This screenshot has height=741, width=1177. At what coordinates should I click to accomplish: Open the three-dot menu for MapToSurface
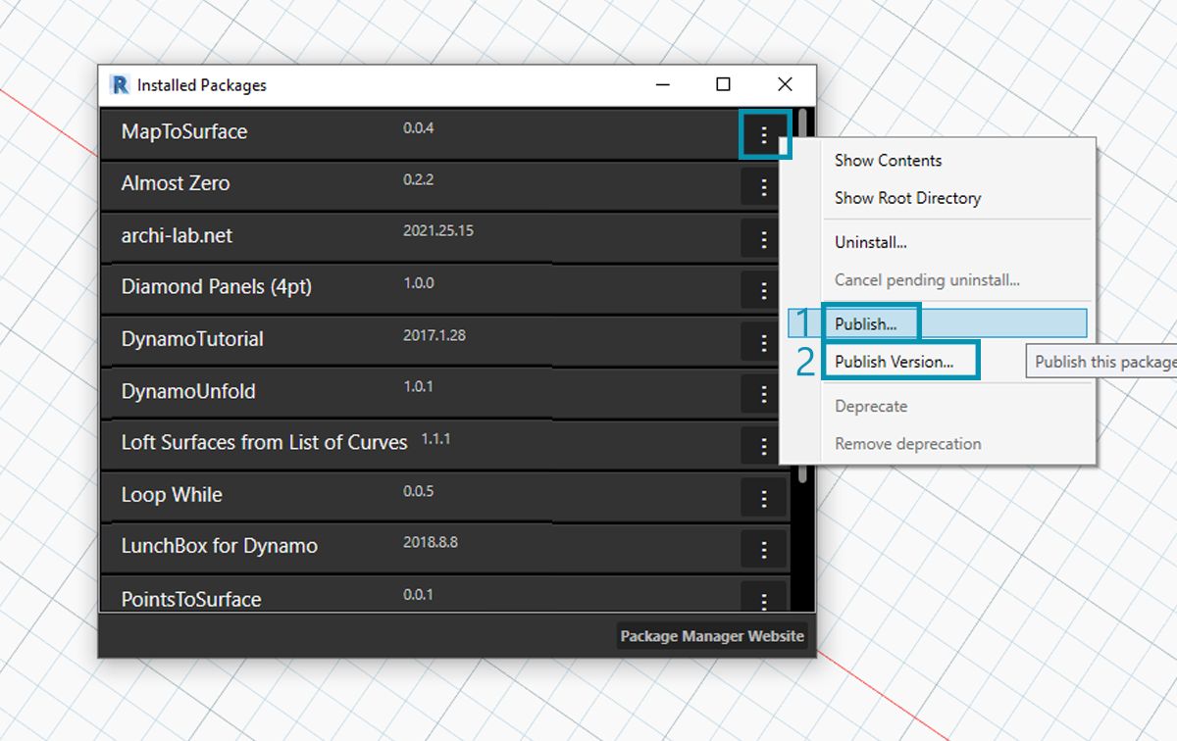[x=764, y=134]
